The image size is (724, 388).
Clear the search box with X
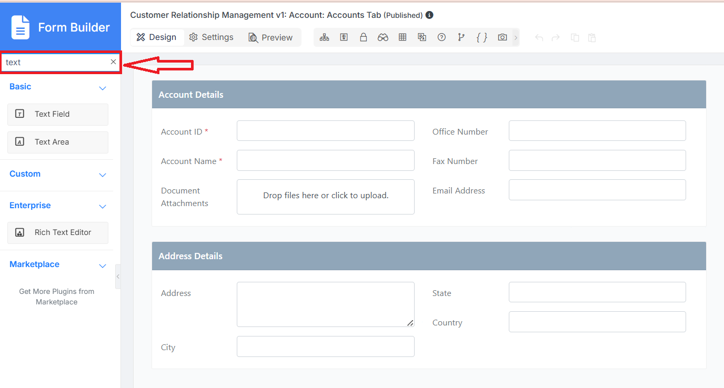tap(113, 62)
